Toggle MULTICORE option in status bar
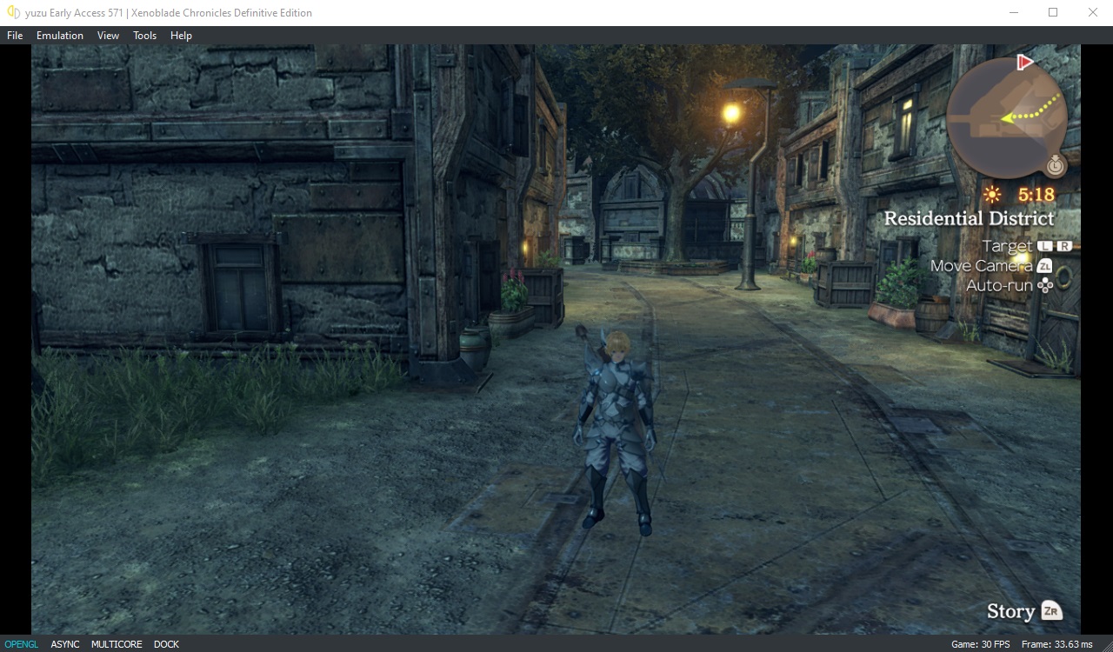This screenshot has width=1113, height=652. (x=117, y=644)
